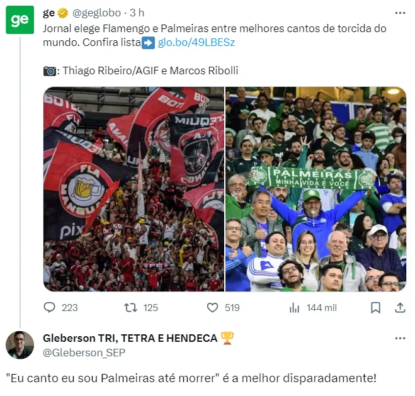The height and width of the screenshot is (396, 415).
Task: Open more options on the ge tweet
Action: point(400,13)
